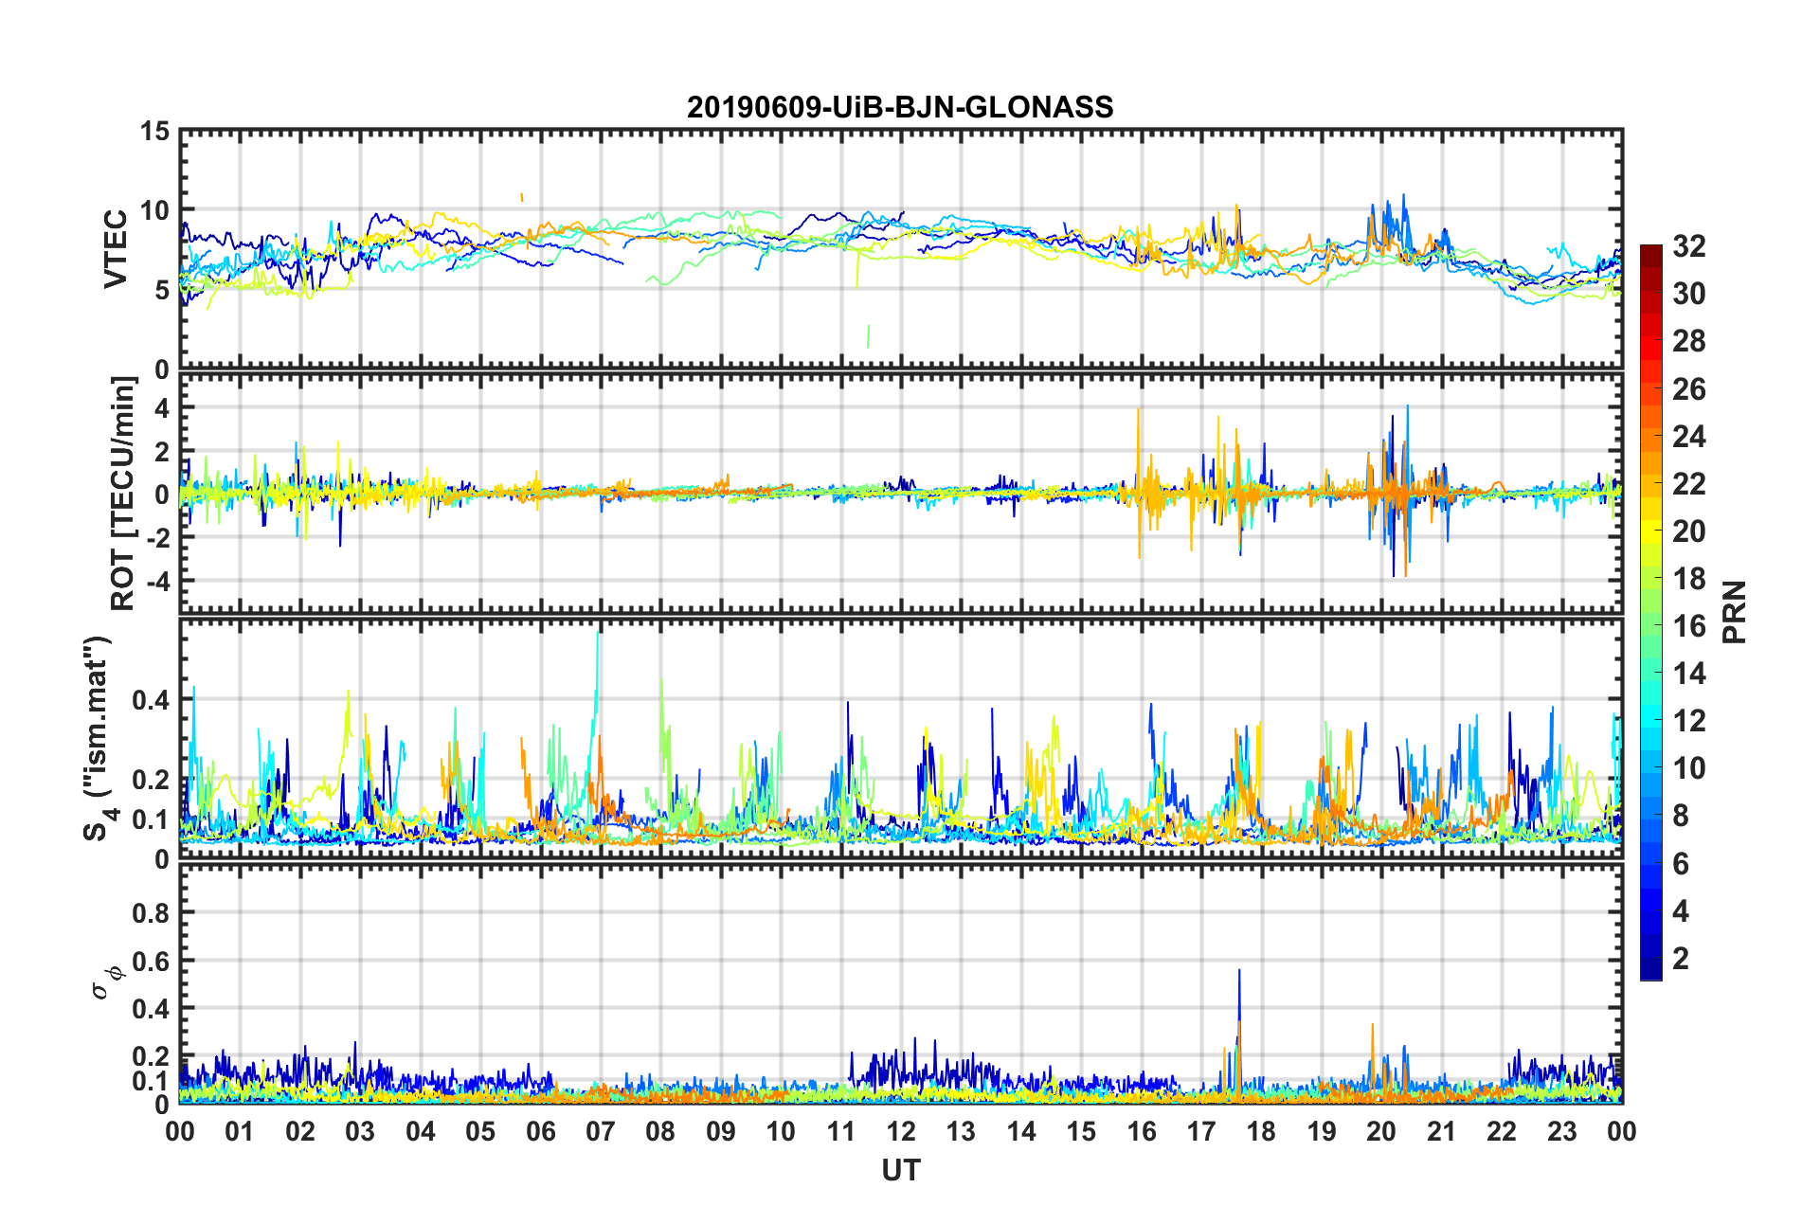Select the VTEC y-axis label
This screenshot has width=1802, height=1224.
[116, 249]
